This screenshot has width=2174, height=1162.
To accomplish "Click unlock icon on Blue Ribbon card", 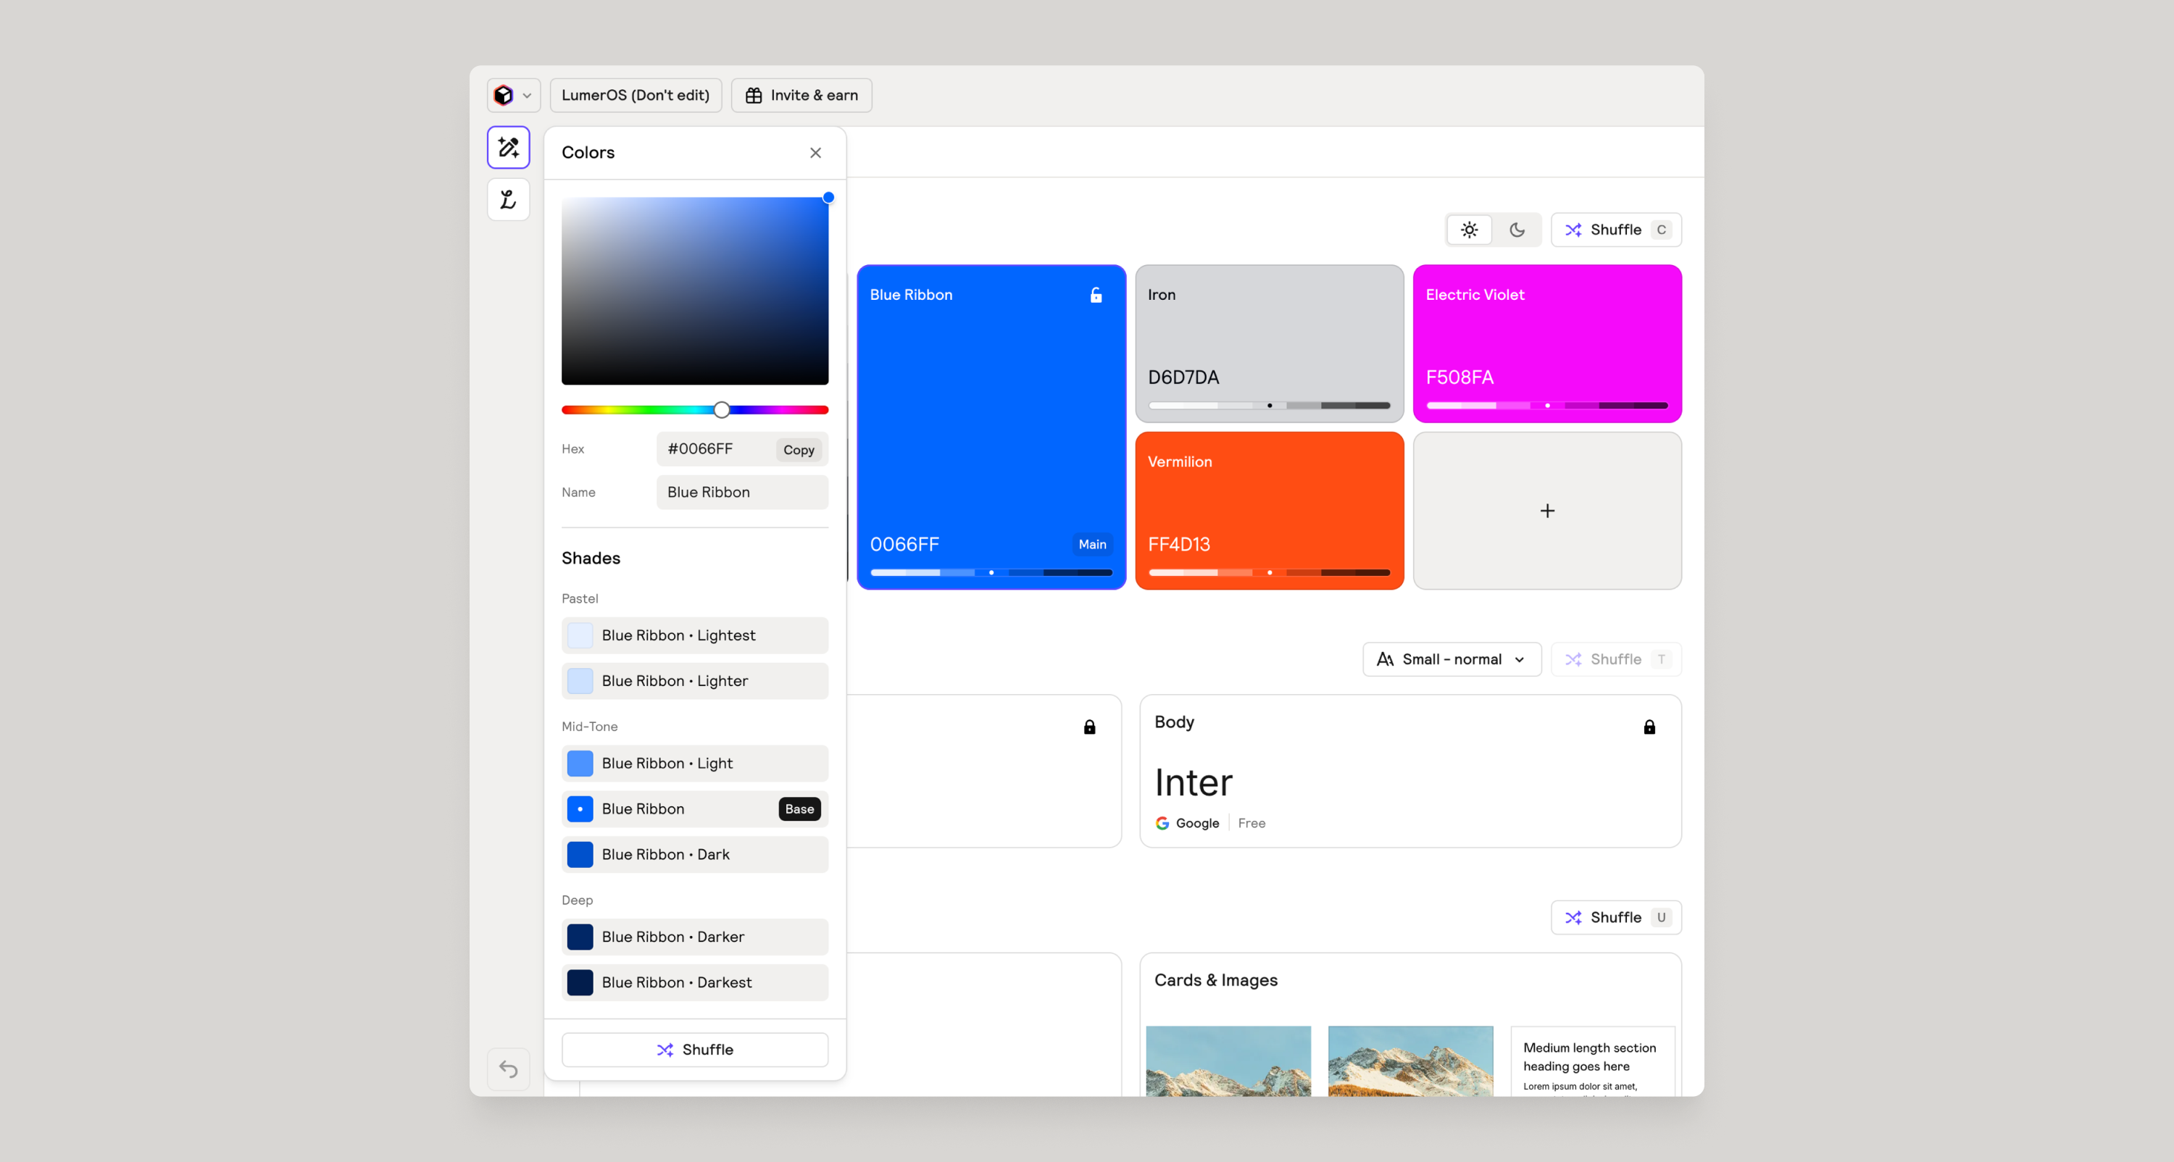I will click(1096, 295).
